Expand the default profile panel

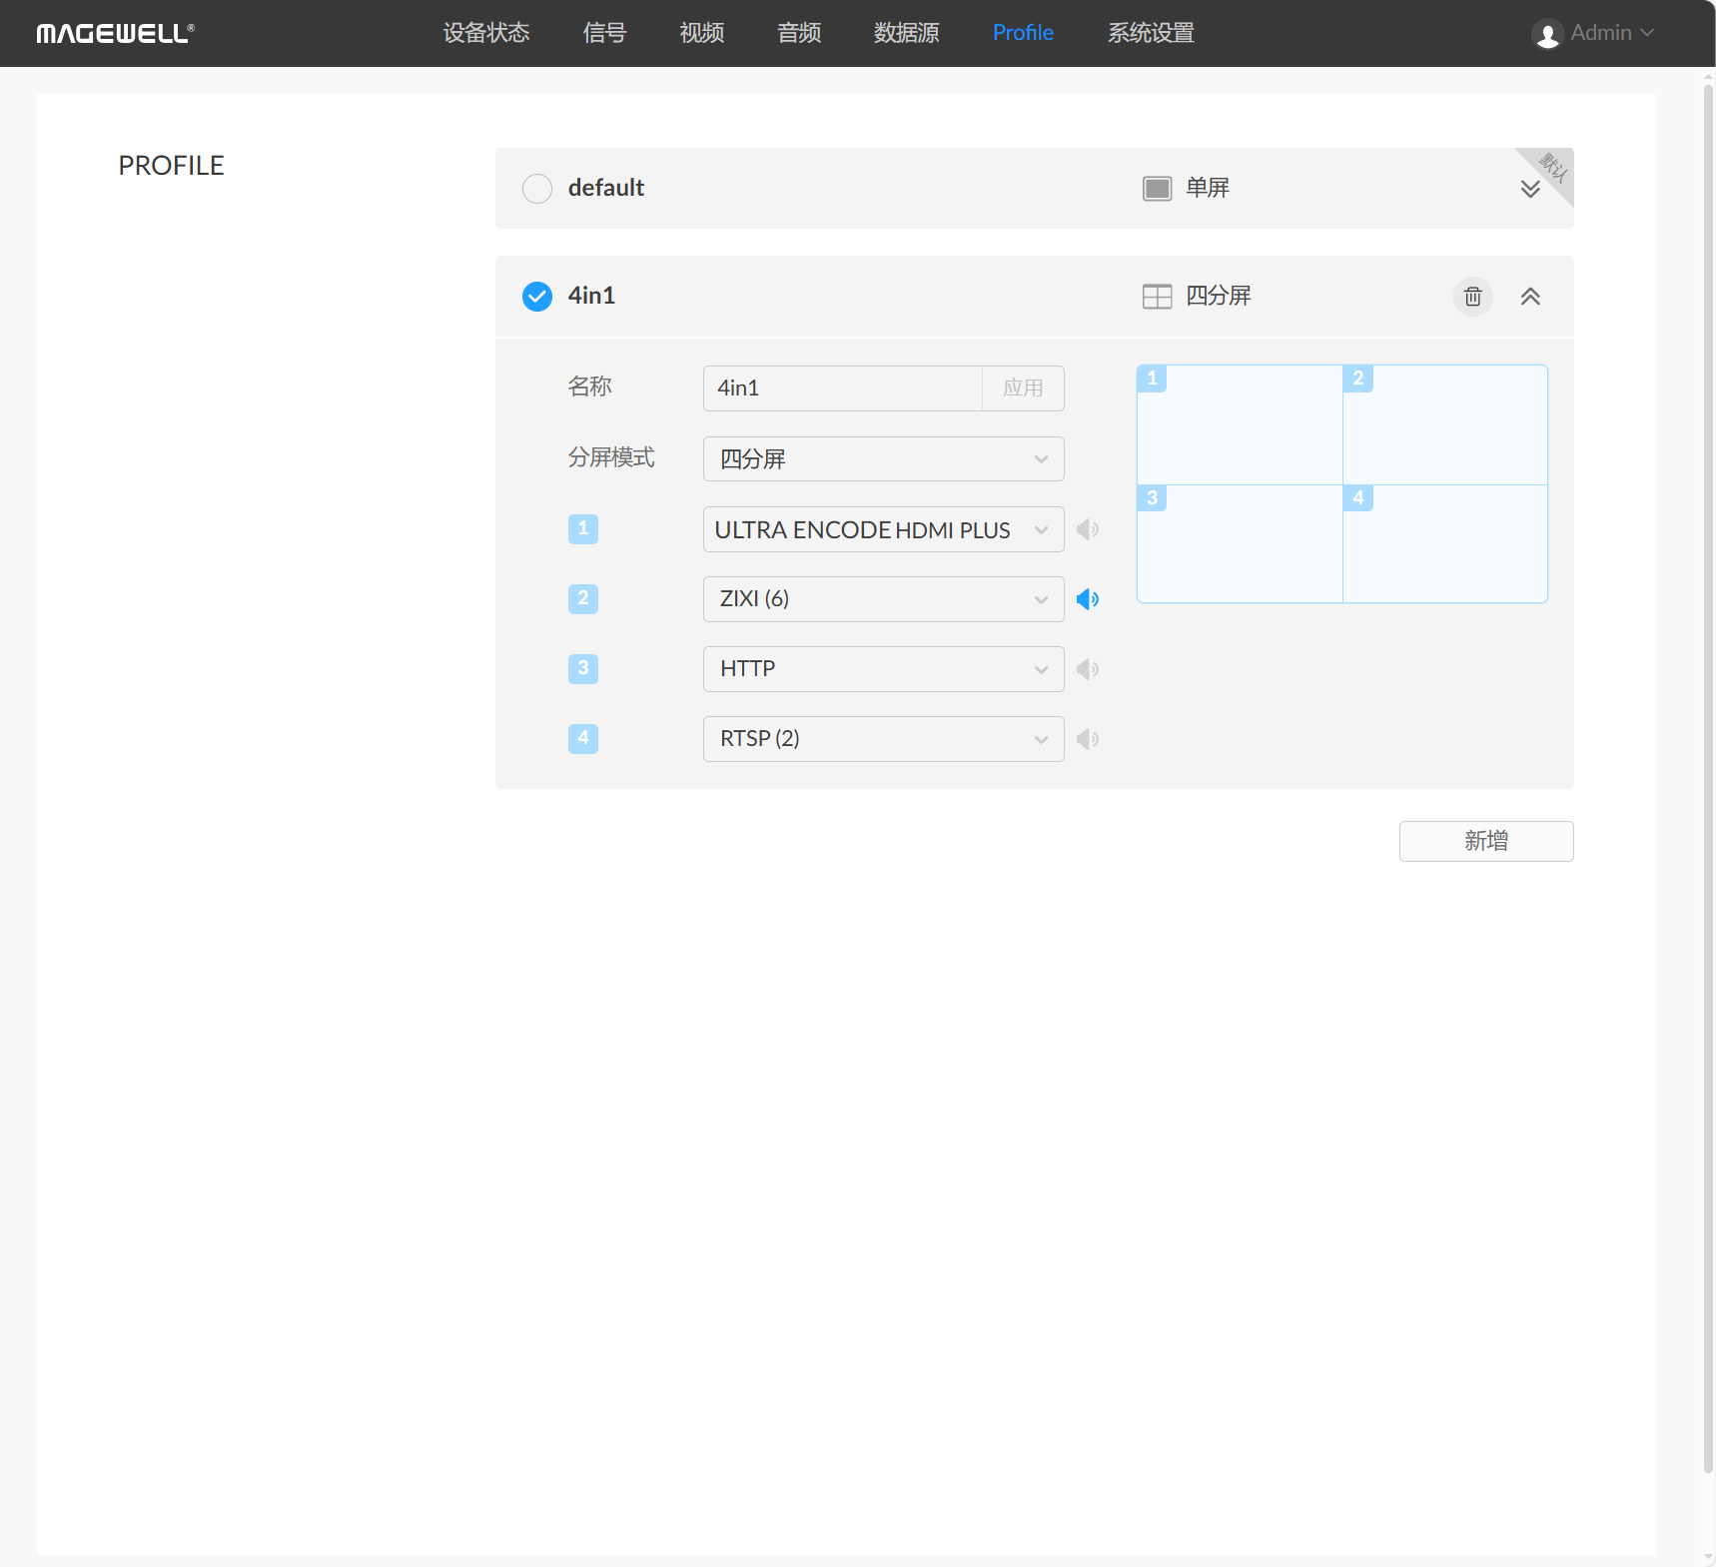click(1529, 189)
